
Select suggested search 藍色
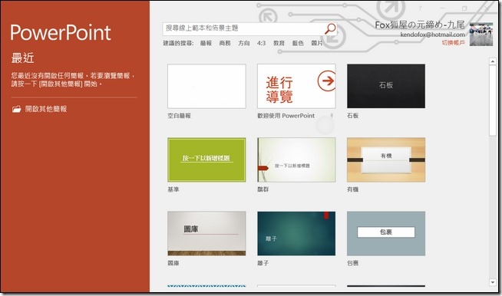point(298,43)
